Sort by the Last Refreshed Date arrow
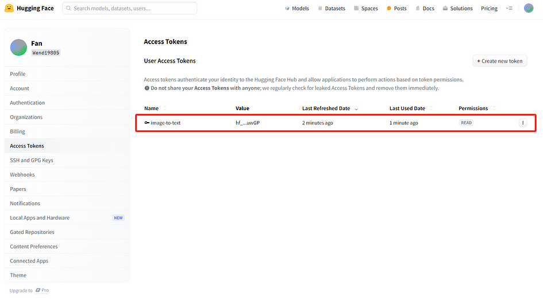The height and width of the screenshot is (301, 543). [356, 108]
